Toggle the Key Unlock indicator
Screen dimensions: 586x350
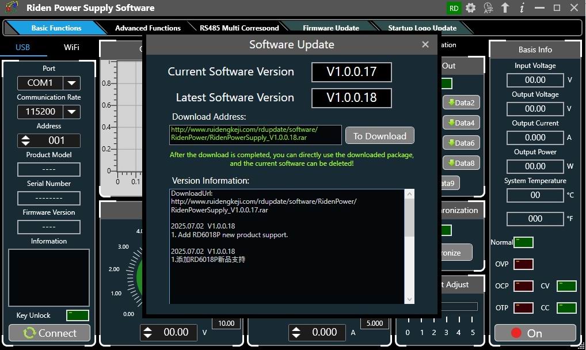(77, 315)
